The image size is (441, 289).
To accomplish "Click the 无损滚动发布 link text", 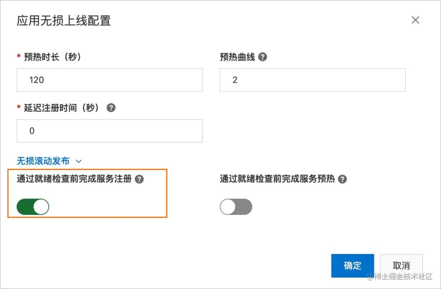I will (43, 161).
